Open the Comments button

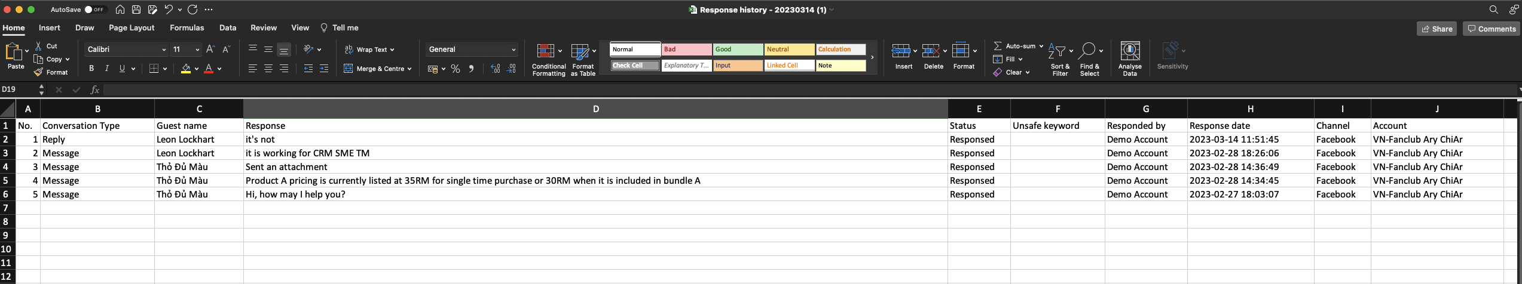1492,29
